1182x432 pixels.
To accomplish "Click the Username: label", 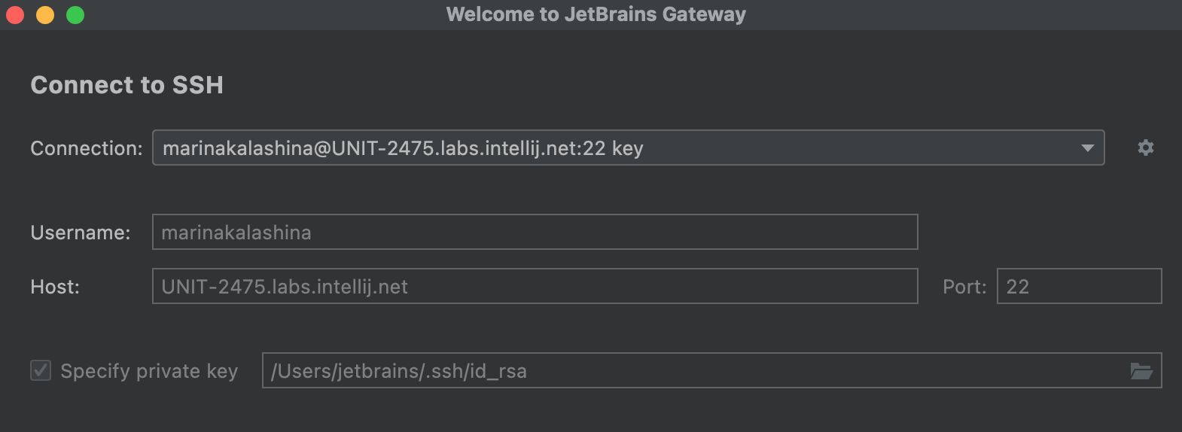I will (80, 233).
